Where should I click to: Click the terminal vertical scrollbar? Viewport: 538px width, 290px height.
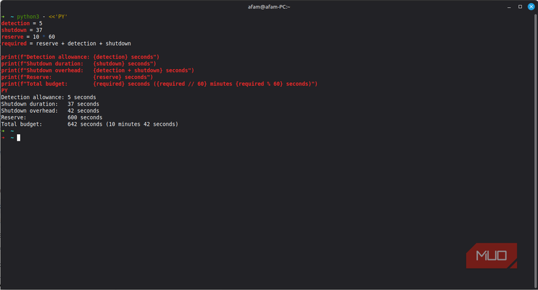click(x=536, y=151)
